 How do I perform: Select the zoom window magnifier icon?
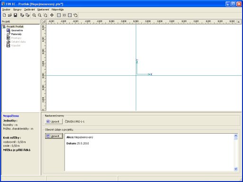pos(45,15)
